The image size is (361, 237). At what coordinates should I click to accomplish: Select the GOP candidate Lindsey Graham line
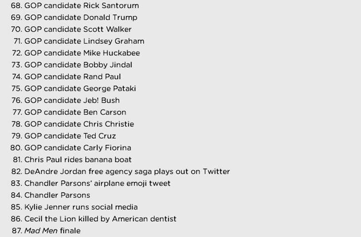pyautogui.click(x=79, y=41)
